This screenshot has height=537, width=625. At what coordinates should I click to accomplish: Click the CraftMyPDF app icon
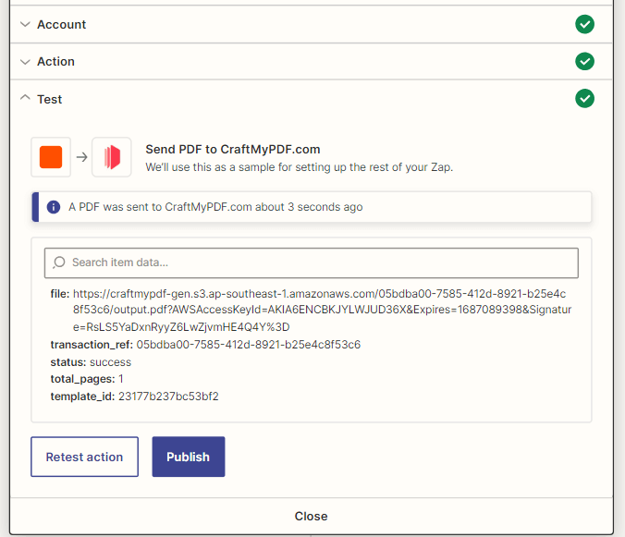tap(112, 157)
